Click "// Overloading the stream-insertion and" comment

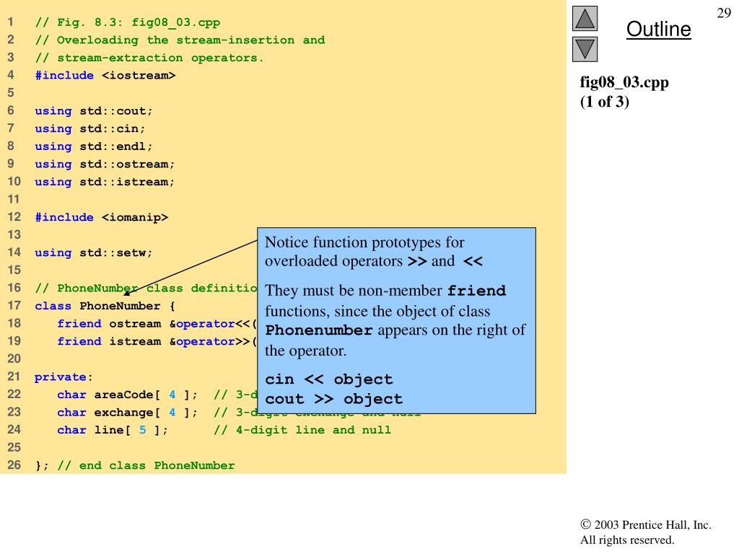pyautogui.click(x=180, y=40)
